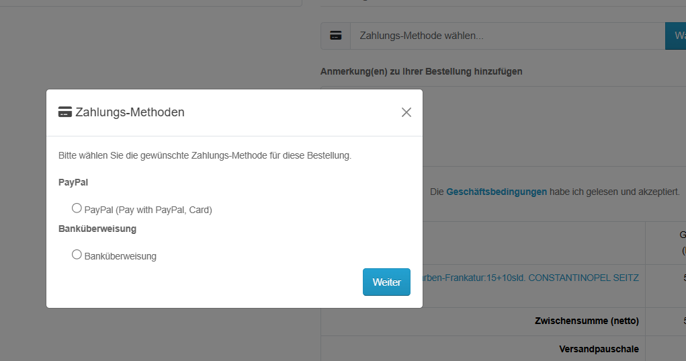
Task: Close the Zahlungs-Methoden dialog with X
Action: 406,112
